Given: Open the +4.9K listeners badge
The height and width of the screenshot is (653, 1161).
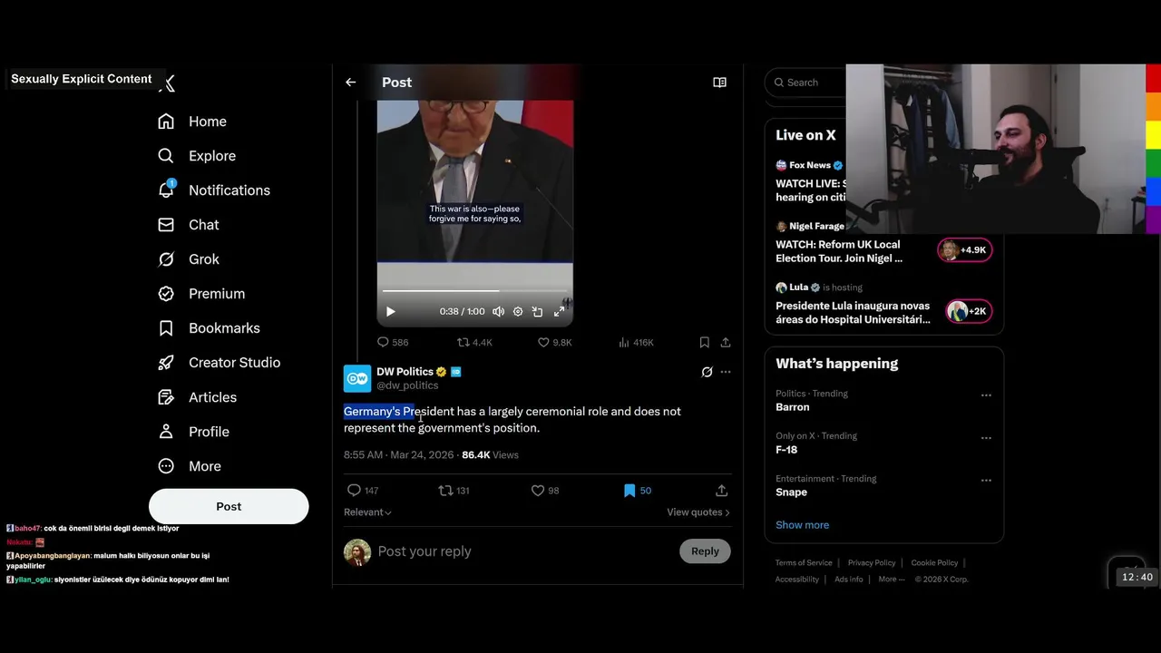Looking at the screenshot, I should tap(965, 250).
